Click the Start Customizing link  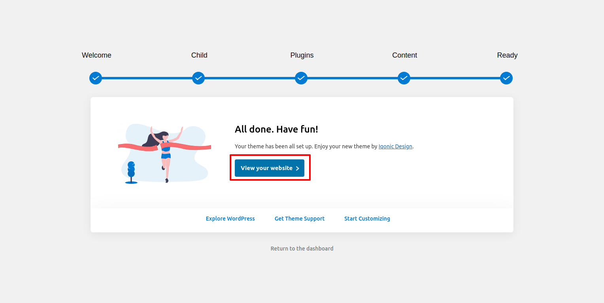click(367, 219)
